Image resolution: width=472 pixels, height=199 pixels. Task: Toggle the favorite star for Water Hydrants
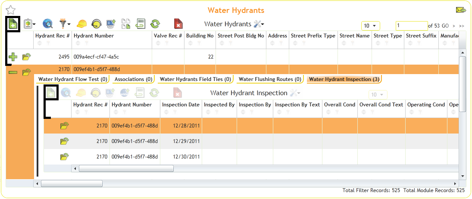point(11,10)
